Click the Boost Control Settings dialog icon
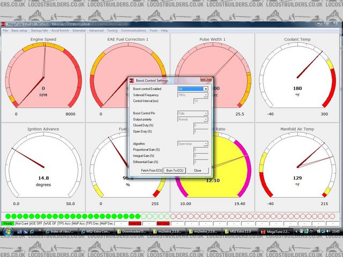The width and height of the screenshot is (343, 257). click(131, 80)
